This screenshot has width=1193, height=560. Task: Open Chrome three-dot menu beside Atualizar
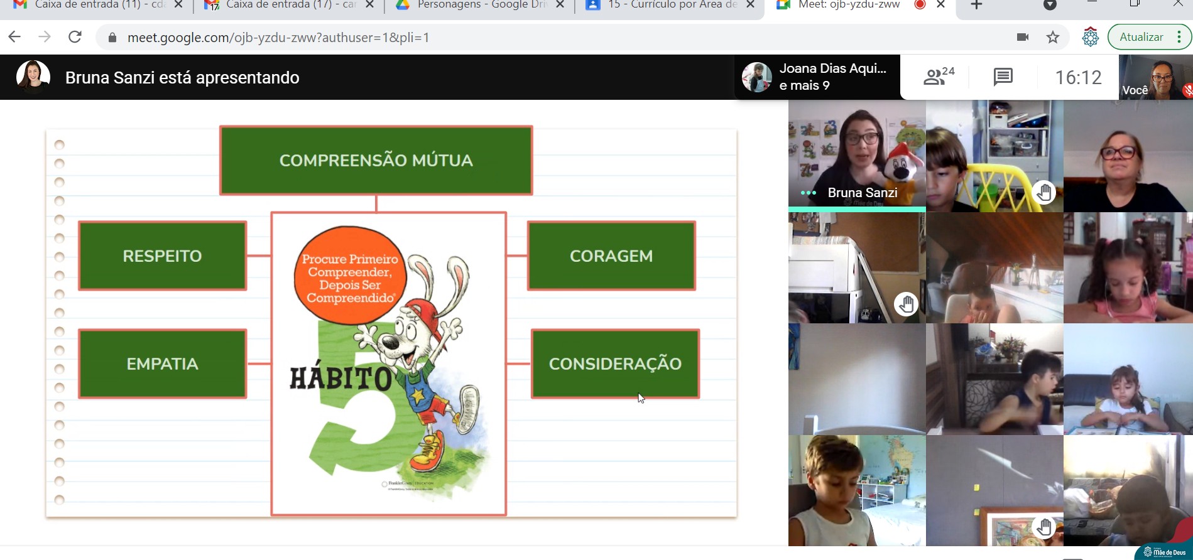pyautogui.click(x=1179, y=37)
